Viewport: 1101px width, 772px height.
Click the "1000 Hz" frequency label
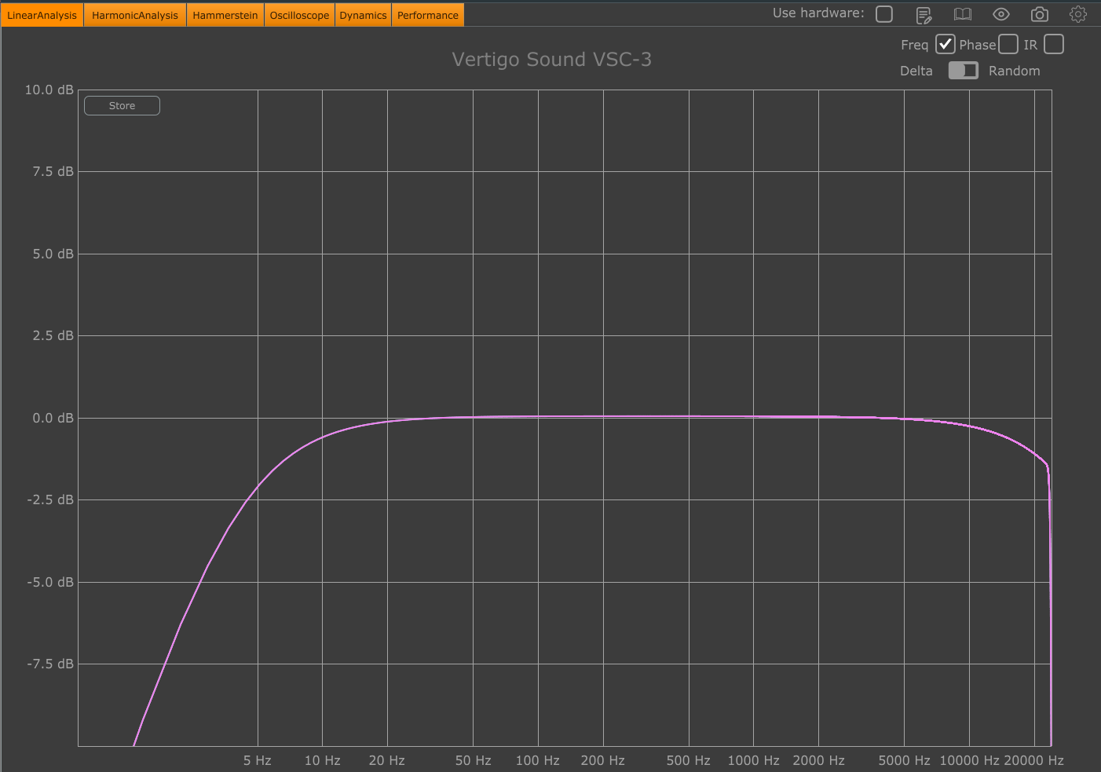coord(754,760)
